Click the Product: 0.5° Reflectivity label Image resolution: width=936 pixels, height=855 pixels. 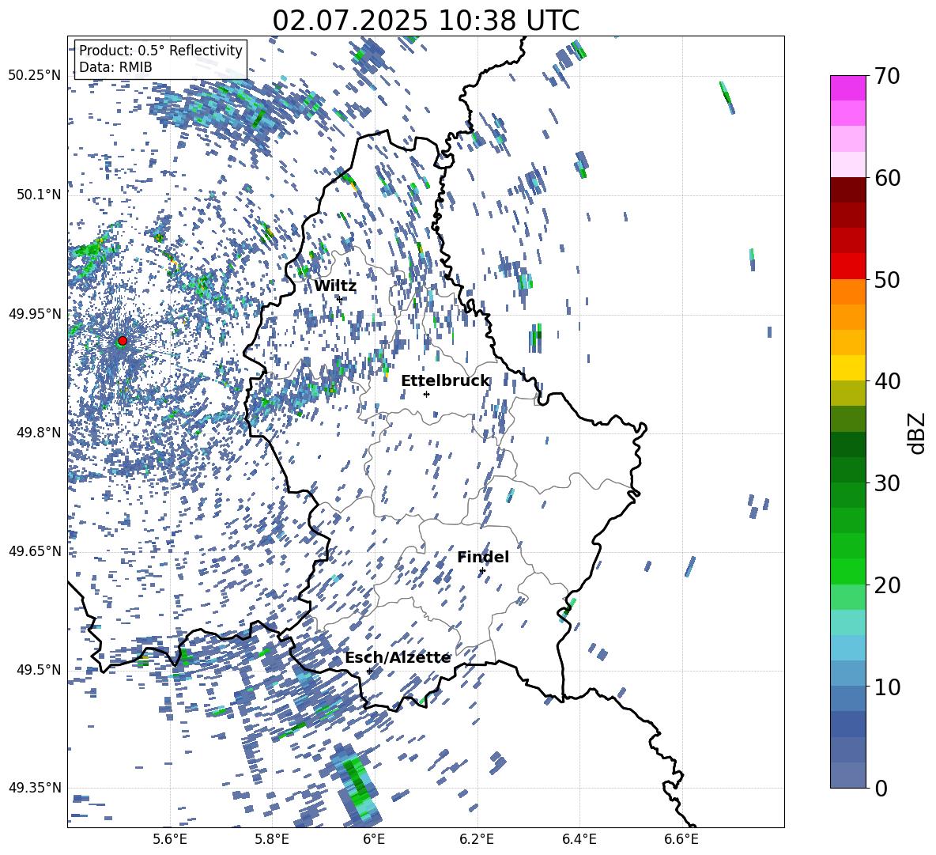coord(160,51)
